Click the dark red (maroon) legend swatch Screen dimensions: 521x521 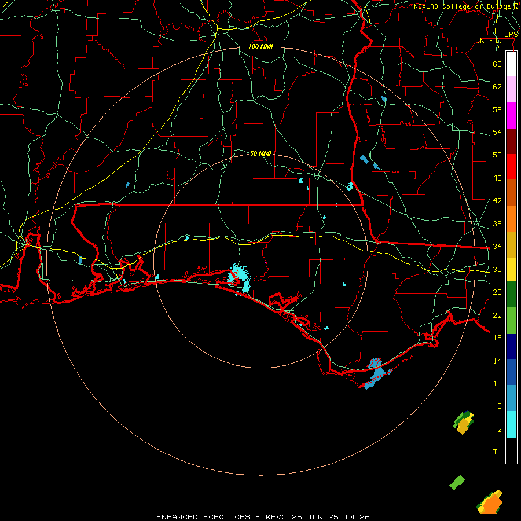tap(511, 141)
